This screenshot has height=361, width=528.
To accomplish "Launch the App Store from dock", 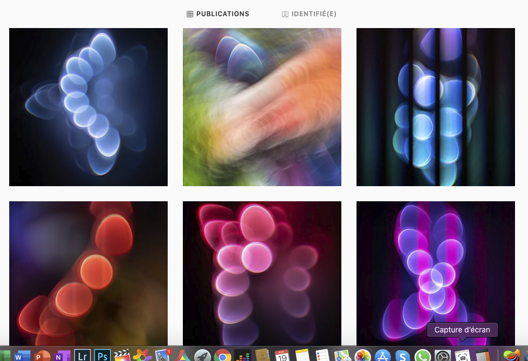I will click(x=382, y=356).
